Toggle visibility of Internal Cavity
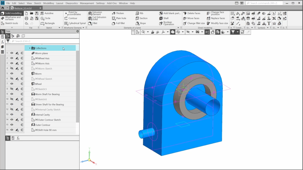Viewport: 303px width, 170px height. click(12, 115)
